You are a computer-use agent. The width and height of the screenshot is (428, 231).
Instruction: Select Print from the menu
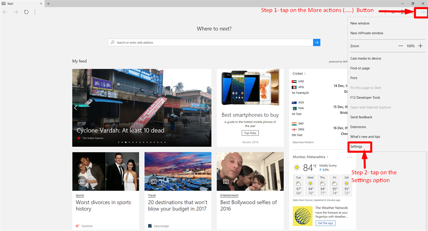[354, 78]
